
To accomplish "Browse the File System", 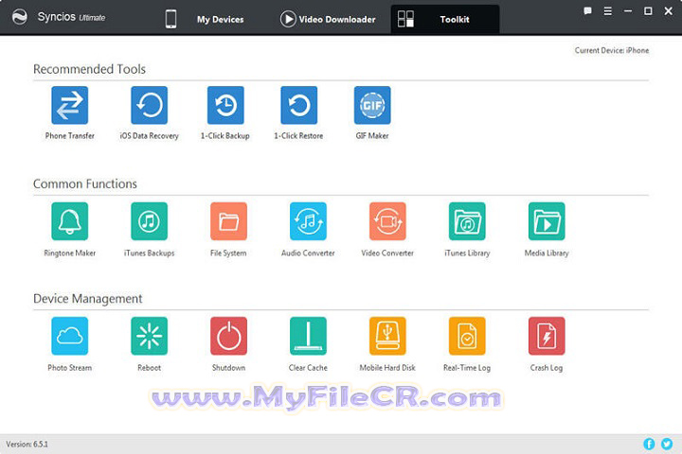I will 229,221.
